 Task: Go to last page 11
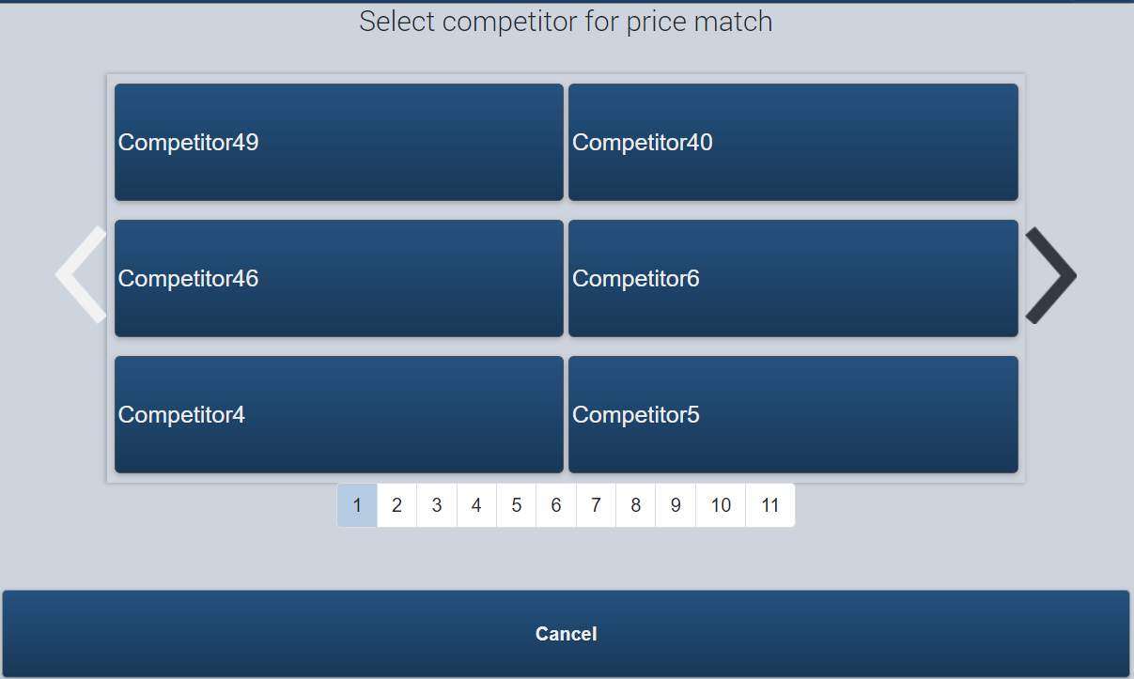click(x=770, y=505)
